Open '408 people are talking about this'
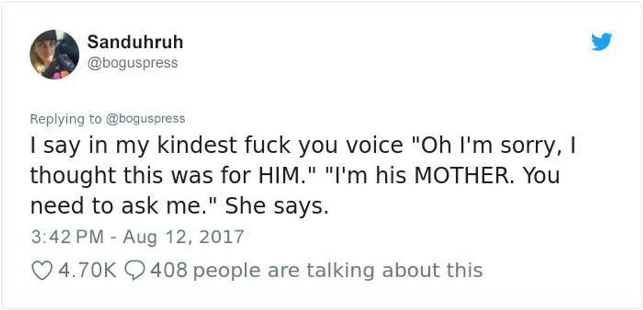643x310 pixels. 316,271
